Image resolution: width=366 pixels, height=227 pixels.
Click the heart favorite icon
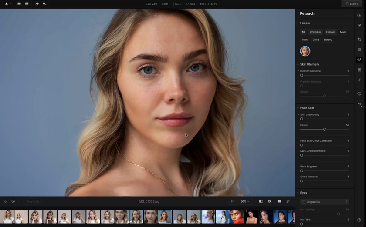point(5,201)
